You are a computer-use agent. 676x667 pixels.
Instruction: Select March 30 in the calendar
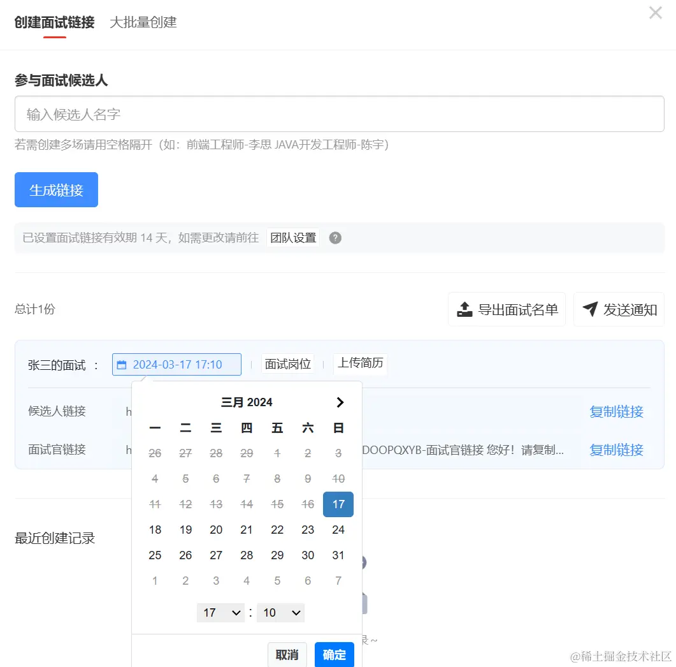click(308, 555)
